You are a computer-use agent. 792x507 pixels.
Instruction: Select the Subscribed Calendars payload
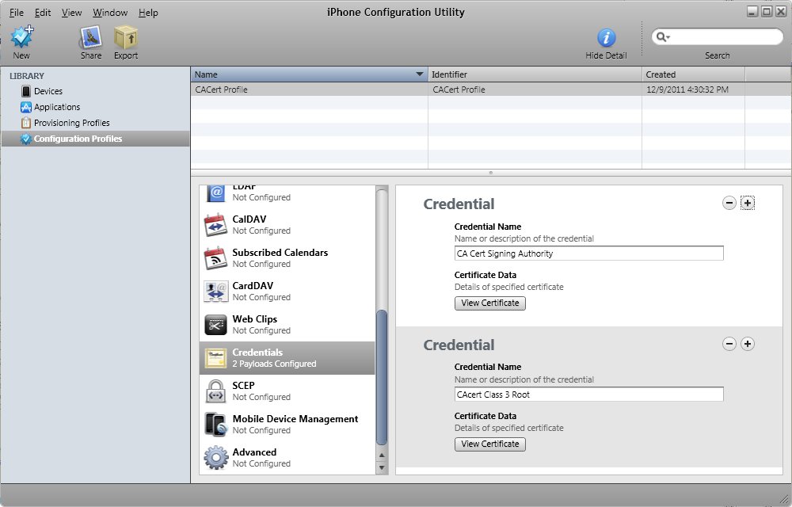click(280, 253)
